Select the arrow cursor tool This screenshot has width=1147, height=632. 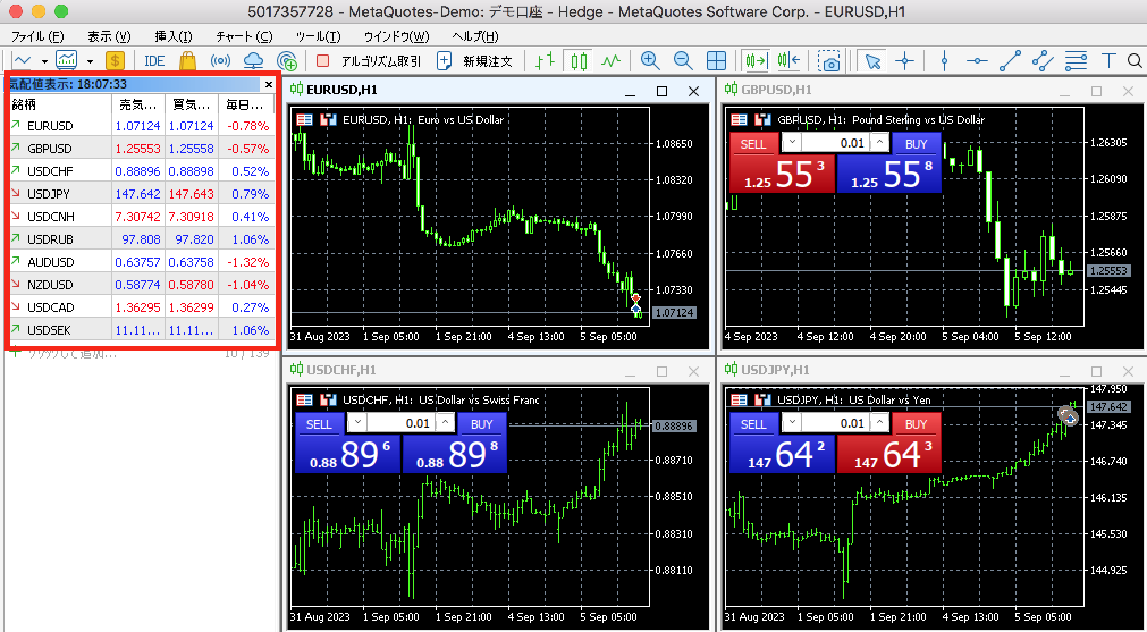tap(872, 61)
